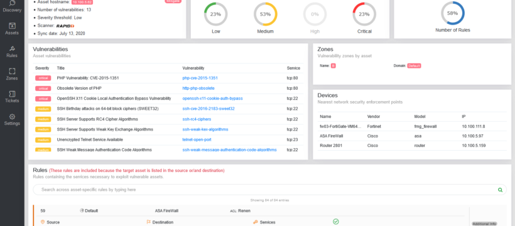The width and height of the screenshot is (515, 226).
Task: Click the green search magnifier icon
Action: (500, 190)
